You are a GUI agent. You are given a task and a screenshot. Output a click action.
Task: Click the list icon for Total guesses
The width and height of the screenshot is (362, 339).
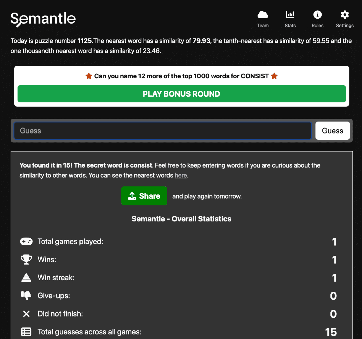(26, 332)
